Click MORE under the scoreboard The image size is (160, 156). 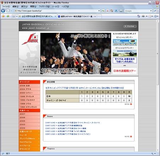tap(128, 104)
